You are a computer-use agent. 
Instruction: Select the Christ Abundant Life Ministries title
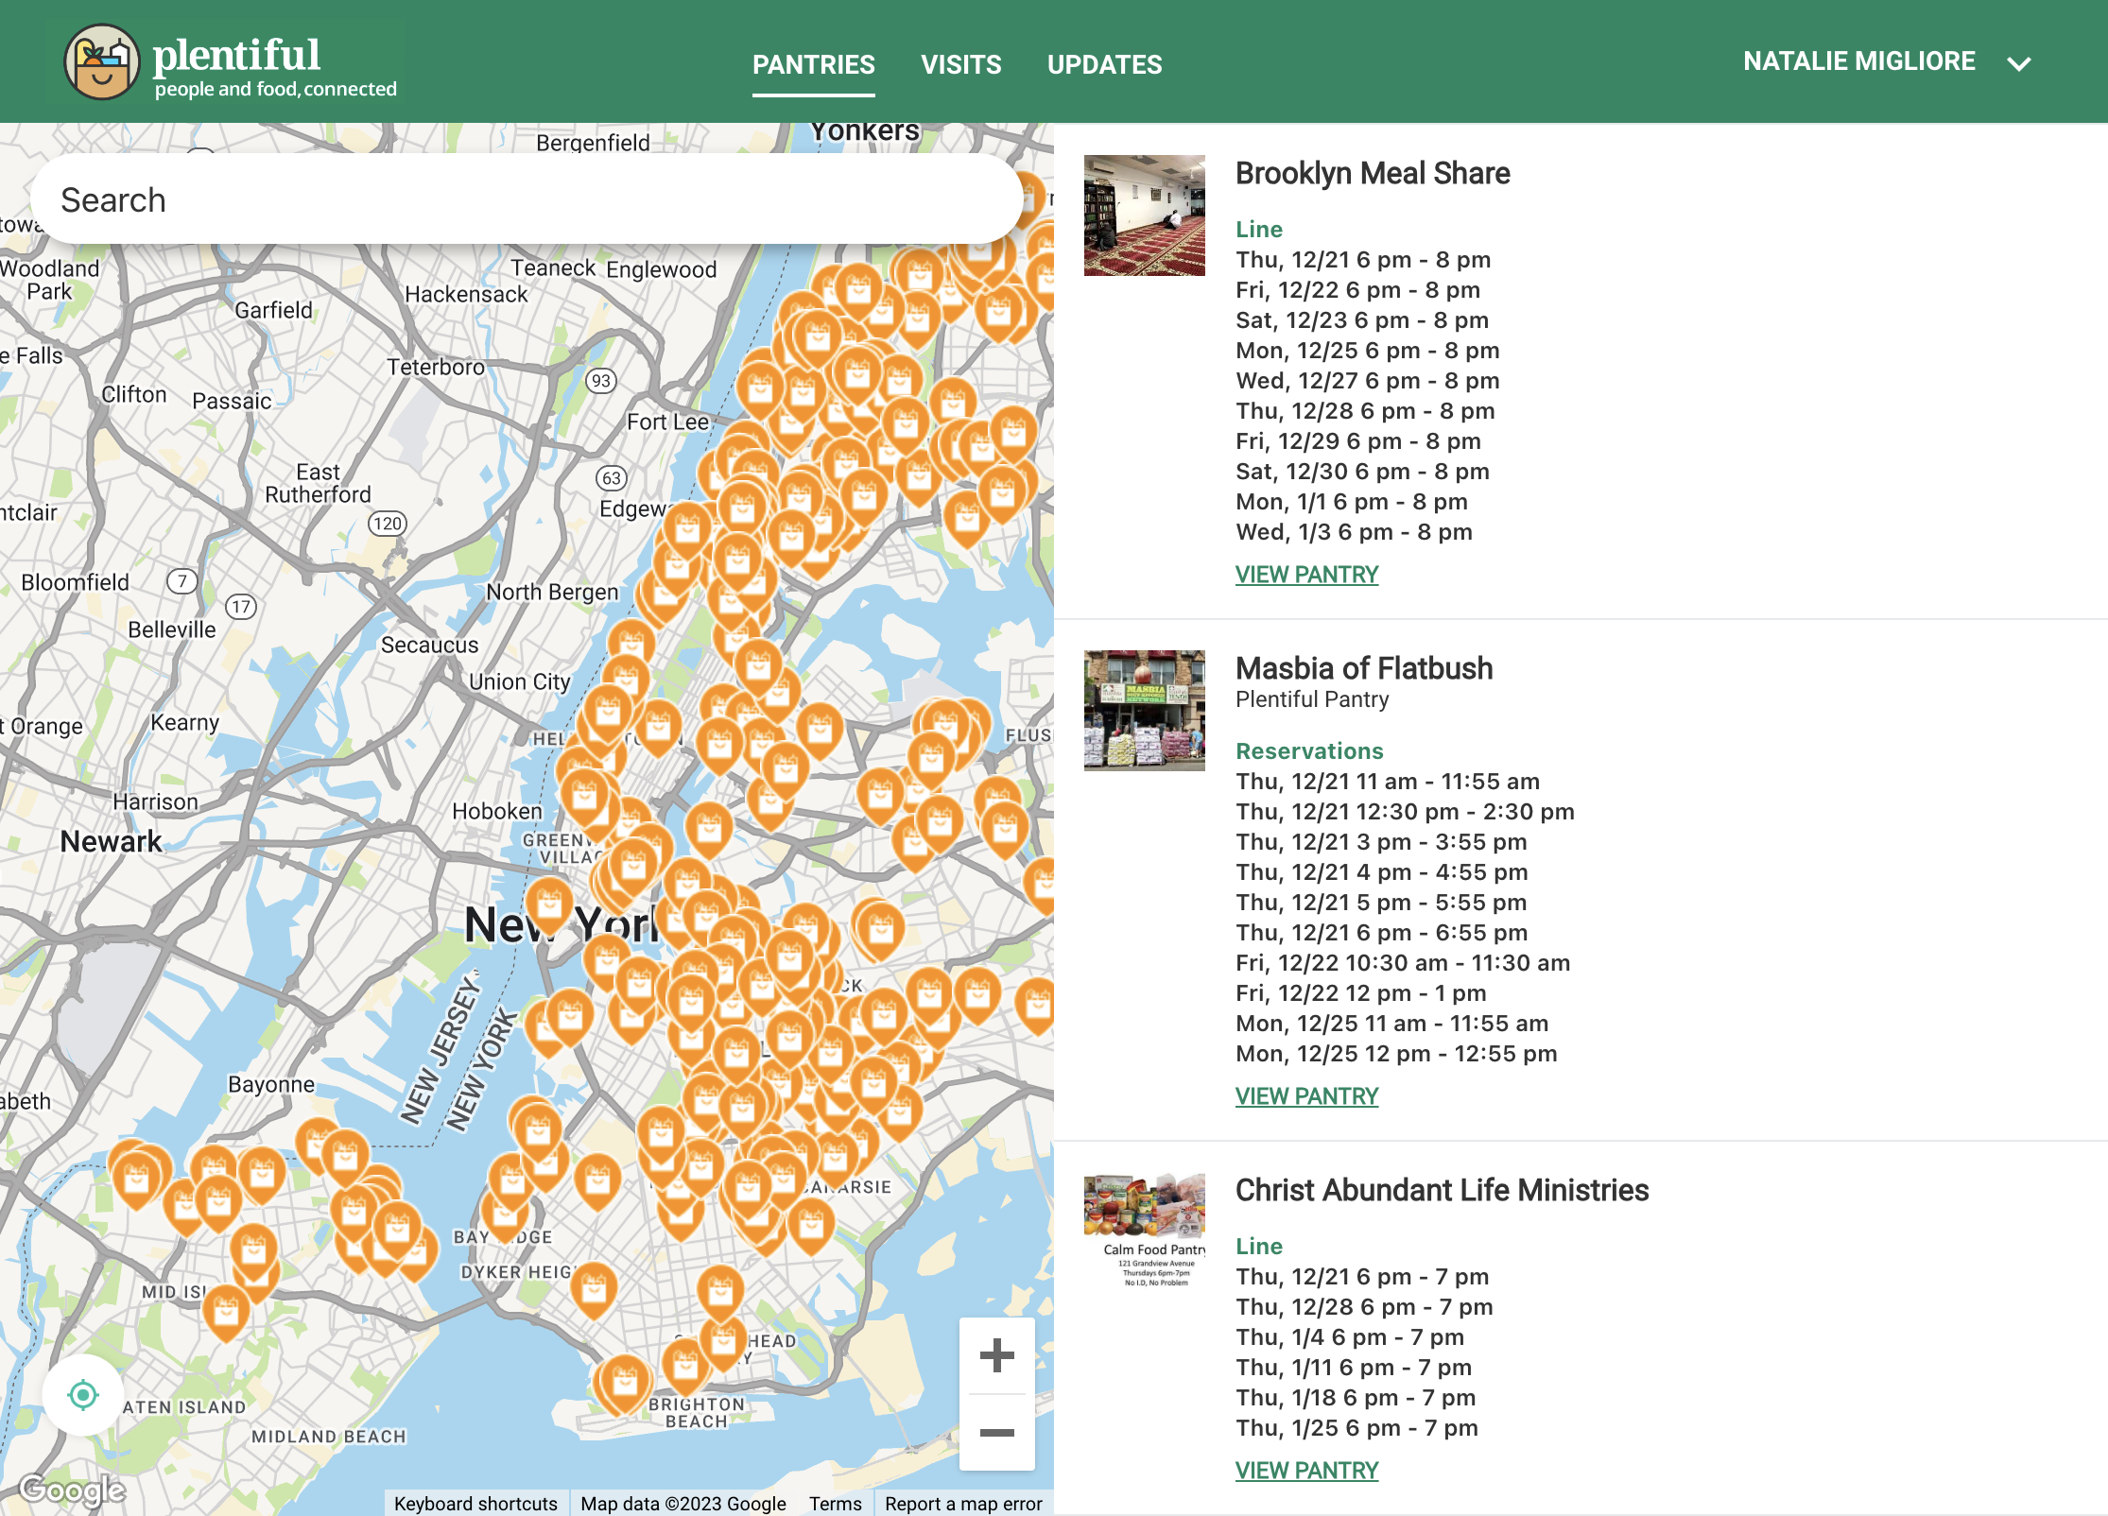point(1442,1191)
